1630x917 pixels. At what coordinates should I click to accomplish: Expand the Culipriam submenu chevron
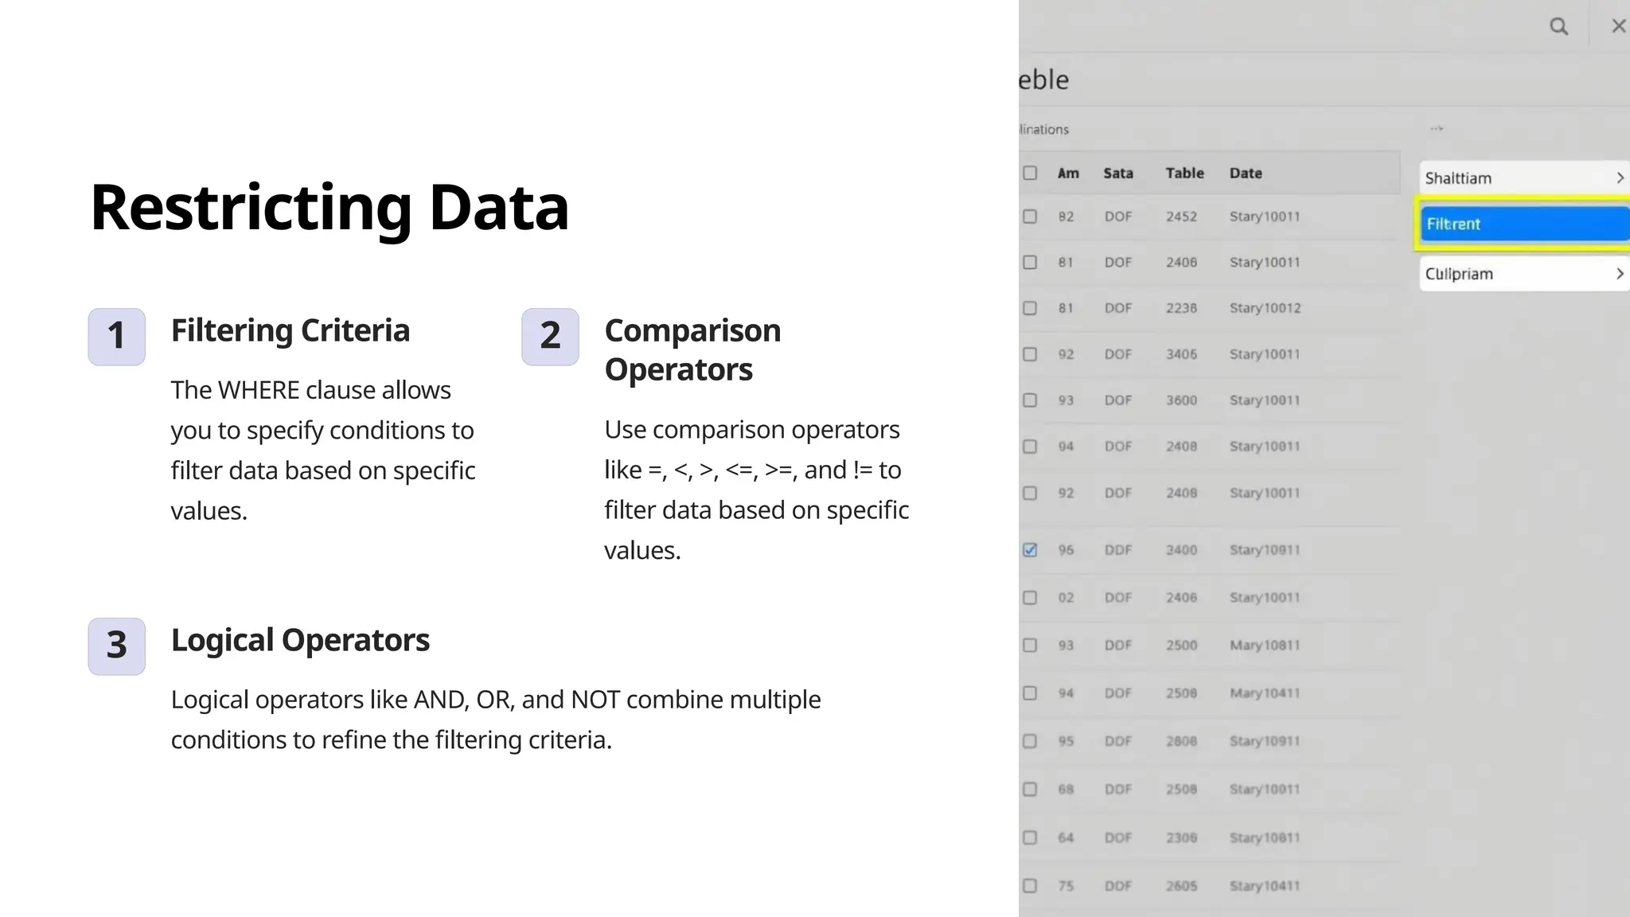coord(1619,274)
